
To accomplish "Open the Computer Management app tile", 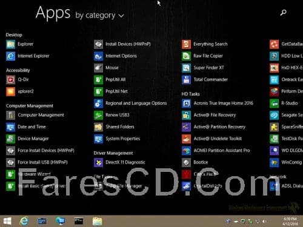I will (x=10, y=115).
